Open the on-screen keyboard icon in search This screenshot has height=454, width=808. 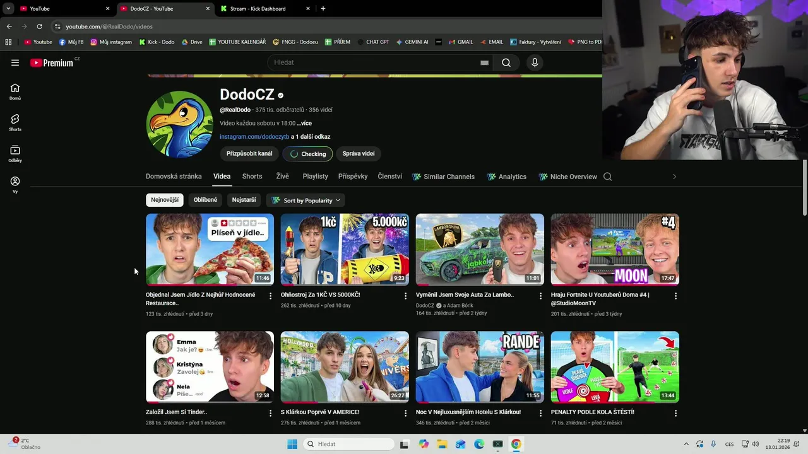[x=484, y=62]
